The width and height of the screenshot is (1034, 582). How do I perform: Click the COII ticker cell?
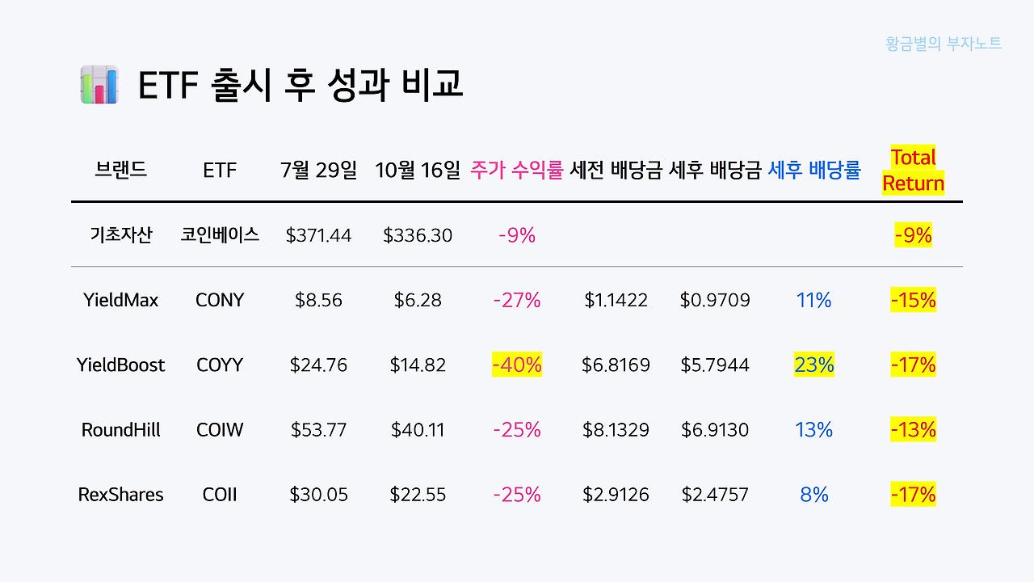coord(220,495)
